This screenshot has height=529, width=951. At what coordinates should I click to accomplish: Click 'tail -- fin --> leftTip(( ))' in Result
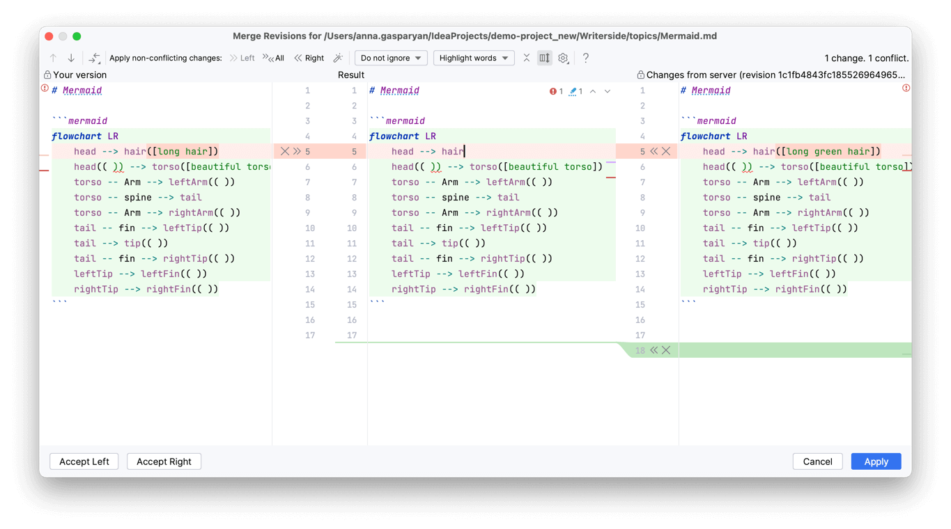(470, 228)
